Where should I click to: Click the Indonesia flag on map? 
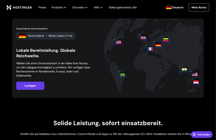pyautogui.click(x=196, y=82)
